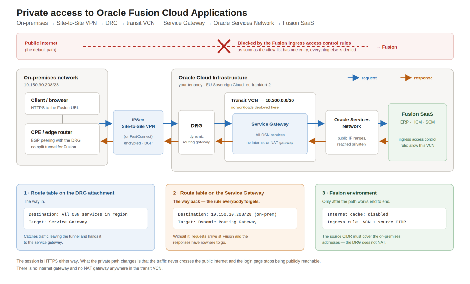Click 'Blocked by the Fusion ingress access control rules'
470x284 pixels.
[294, 43]
